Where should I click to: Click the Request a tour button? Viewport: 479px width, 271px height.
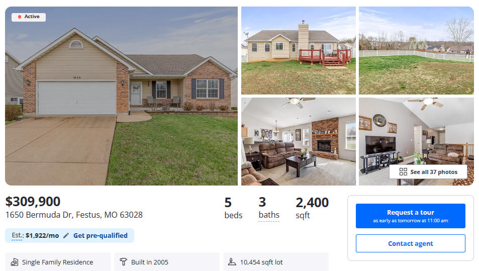point(410,216)
